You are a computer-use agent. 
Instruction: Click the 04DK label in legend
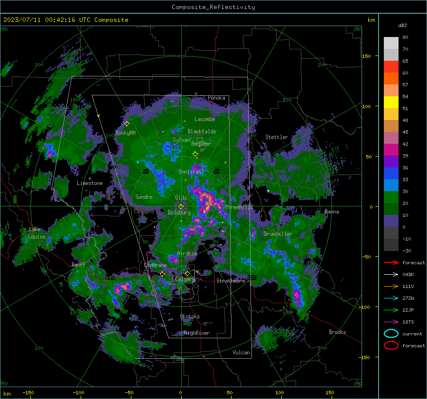tap(408, 275)
